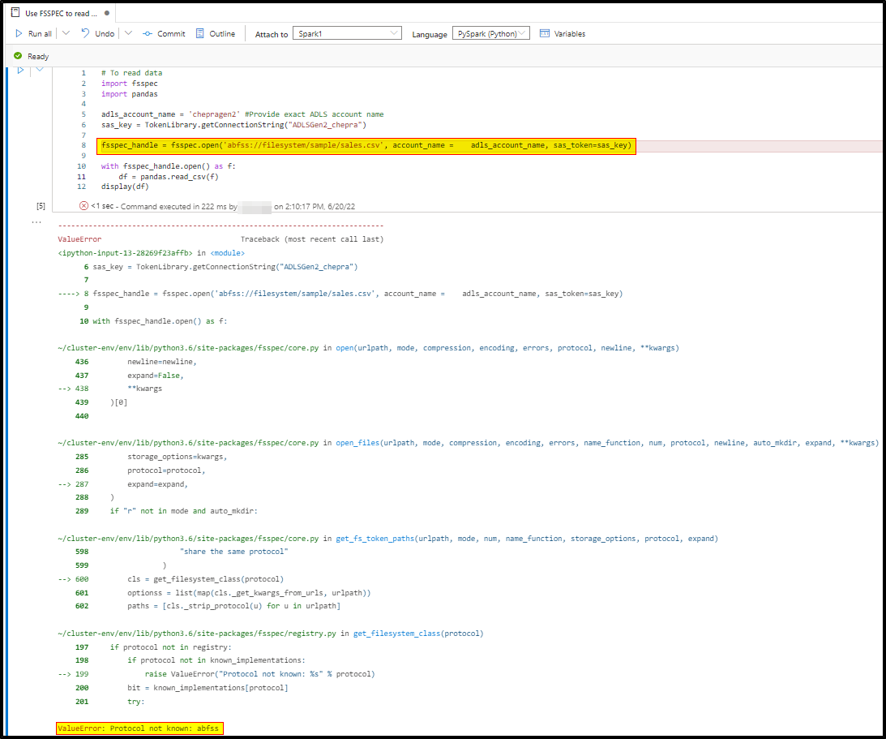Open the Outline panel icon
Screen dimensions: 886x739
click(x=200, y=33)
